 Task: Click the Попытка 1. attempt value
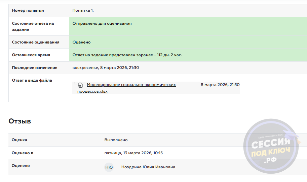click(83, 10)
